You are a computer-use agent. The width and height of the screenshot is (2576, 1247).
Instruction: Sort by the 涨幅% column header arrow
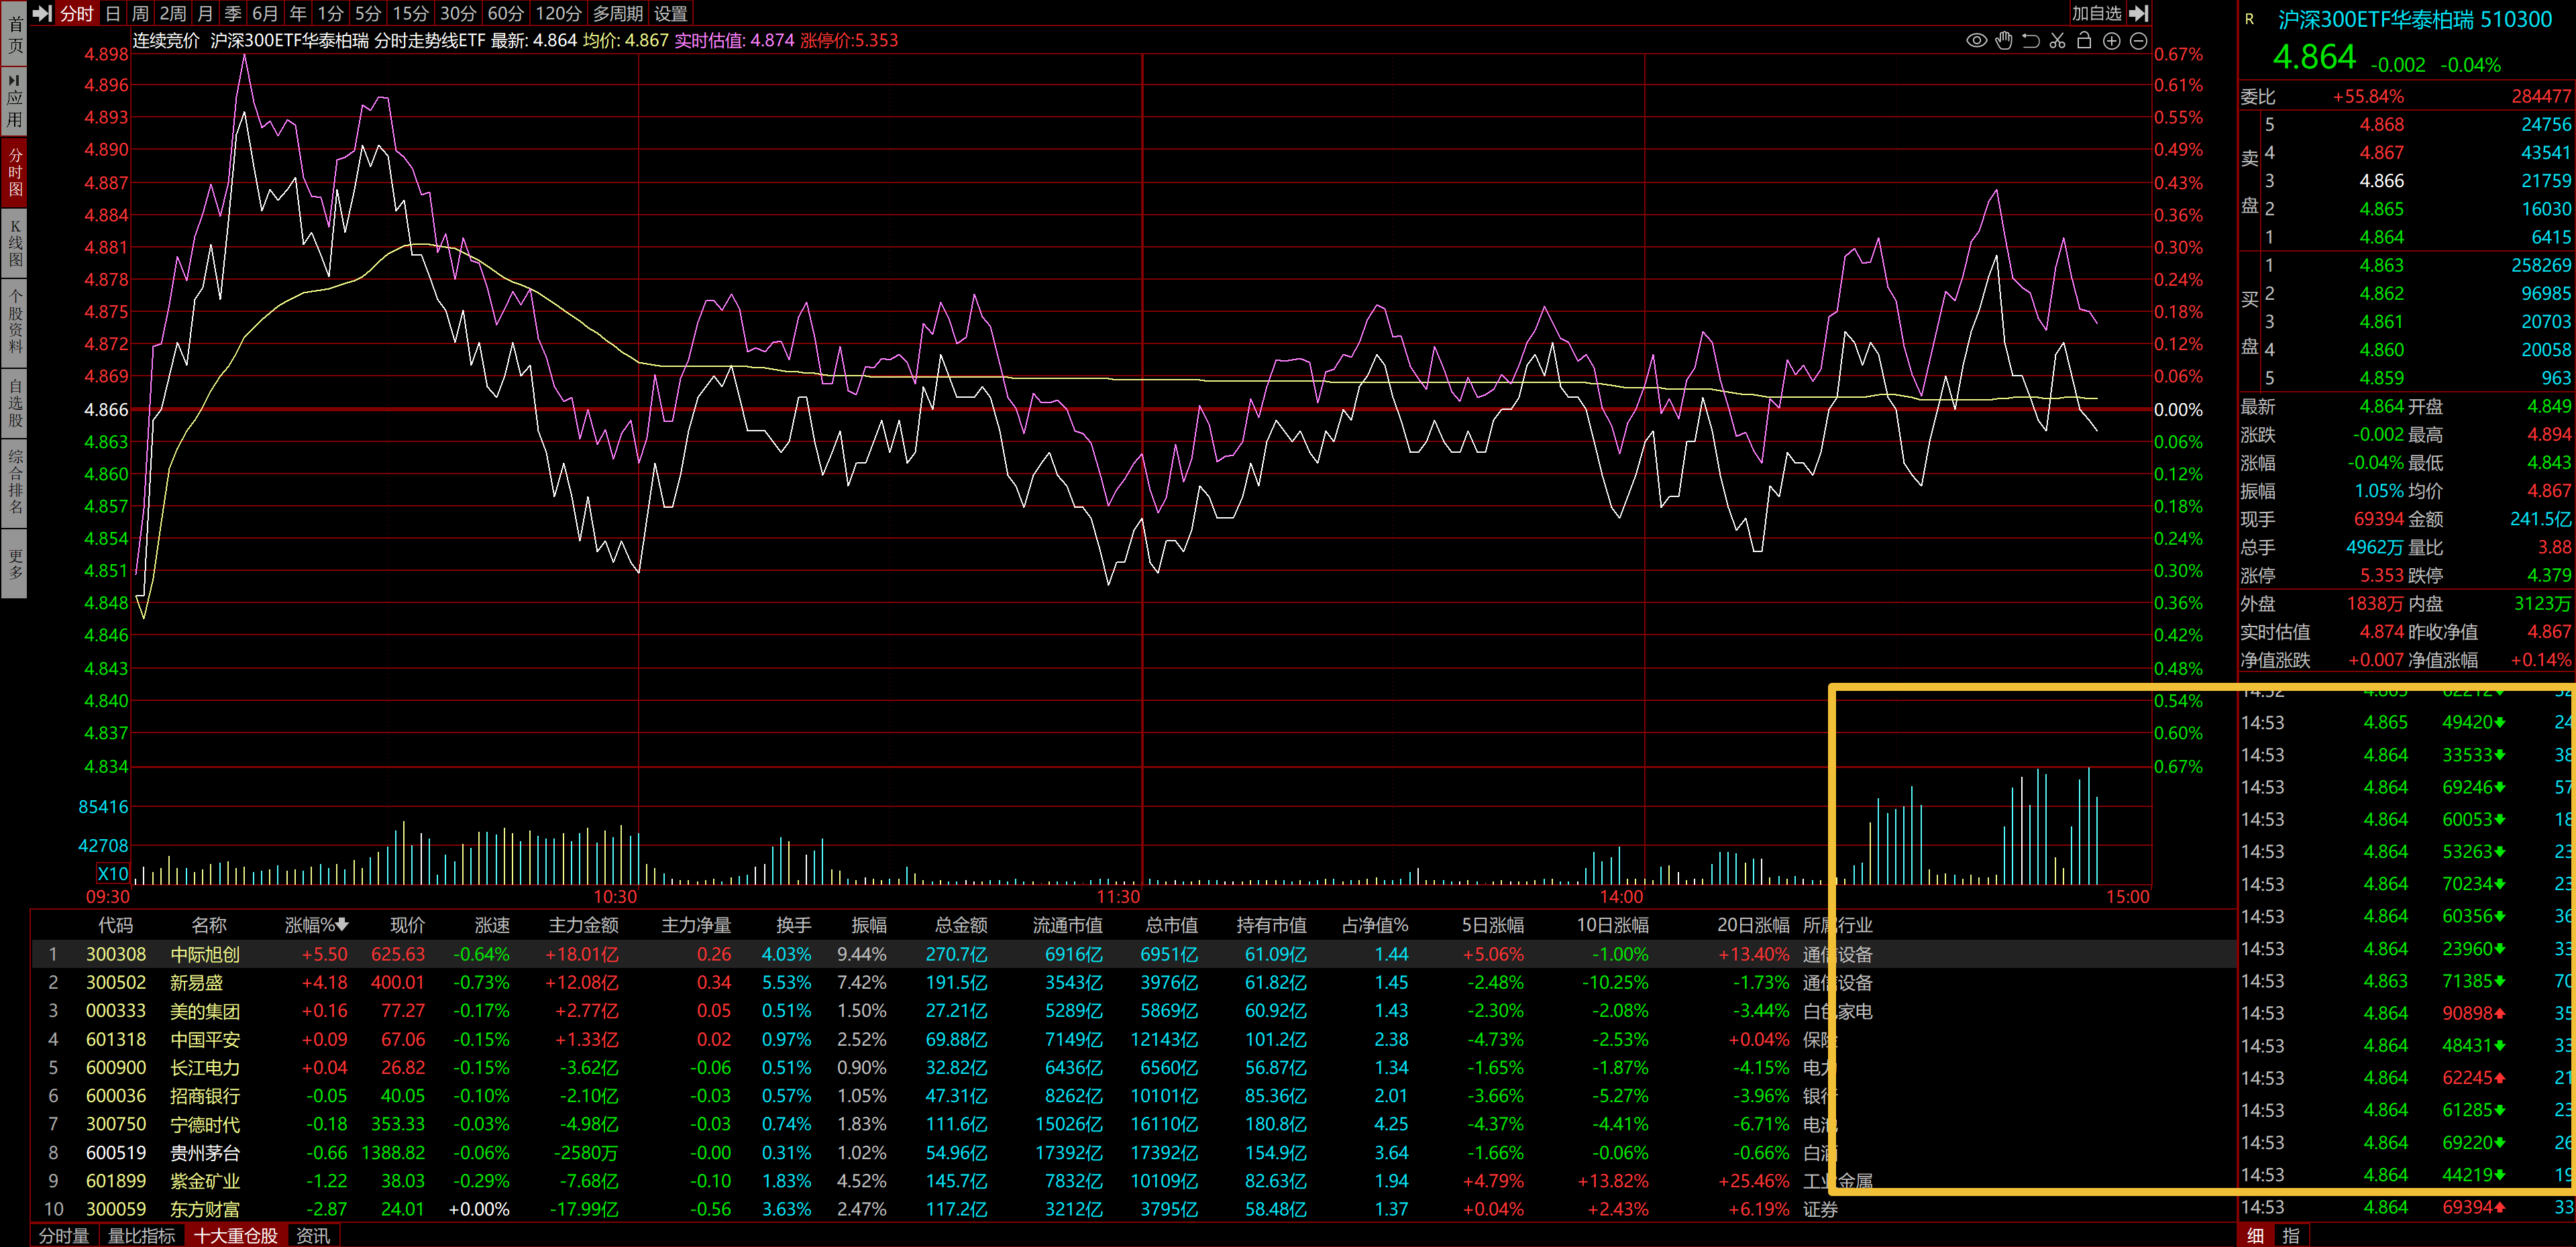tap(342, 925)
